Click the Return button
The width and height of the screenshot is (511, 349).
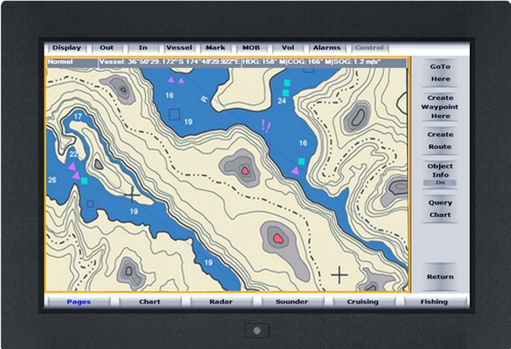440,277
